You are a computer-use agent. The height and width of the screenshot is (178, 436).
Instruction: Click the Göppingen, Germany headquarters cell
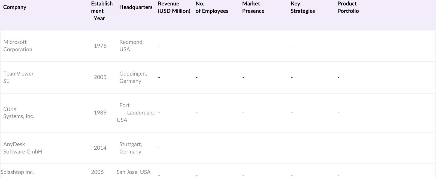point(133,77)
